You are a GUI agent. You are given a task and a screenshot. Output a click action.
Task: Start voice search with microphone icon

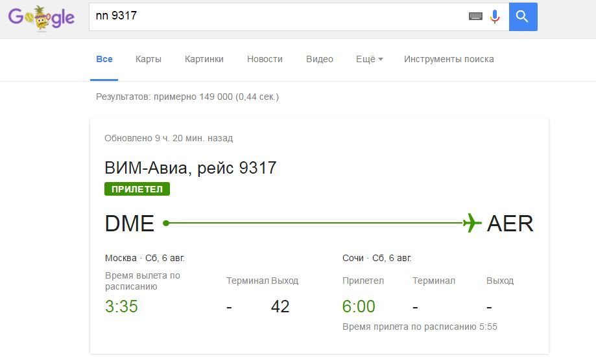pyautogui.click(x=495, y=16)
